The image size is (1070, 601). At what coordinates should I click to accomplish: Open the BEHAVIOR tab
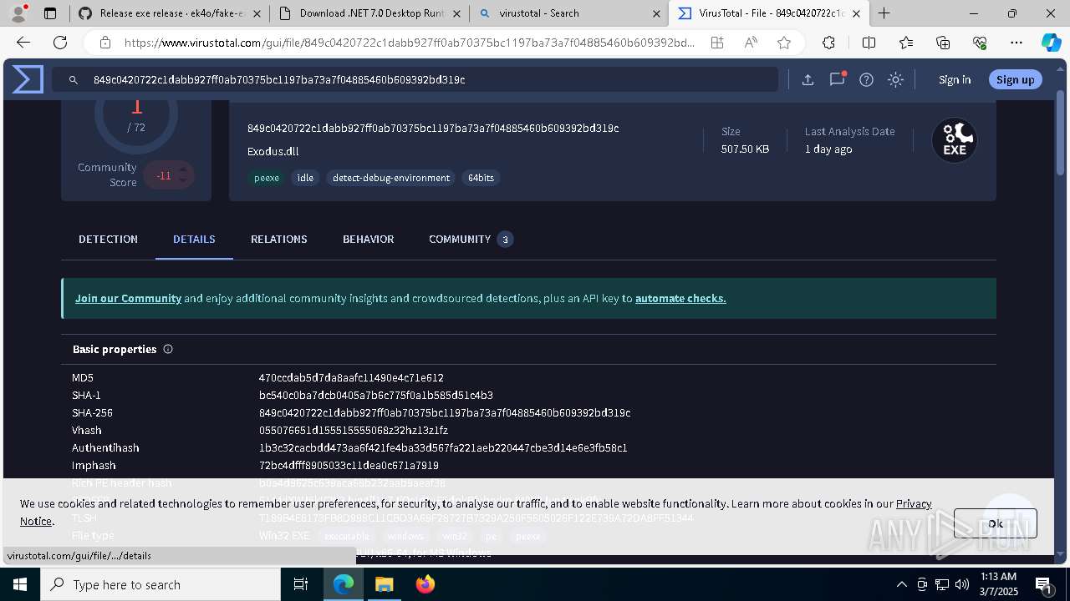[x=368, y=239]
